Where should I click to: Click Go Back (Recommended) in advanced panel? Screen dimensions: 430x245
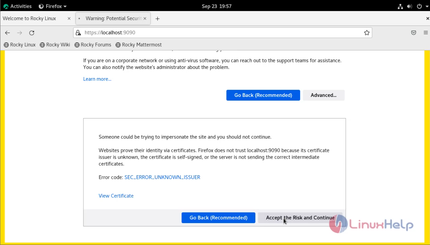tap(218, 218)
